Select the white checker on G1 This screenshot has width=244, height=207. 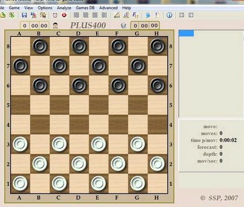137,183
